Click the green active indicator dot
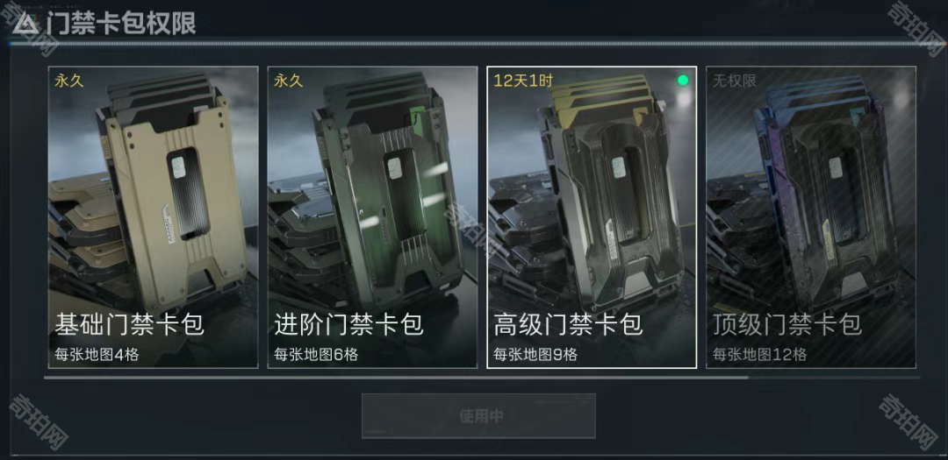This screenshot has height=460, width=948. 683,81
